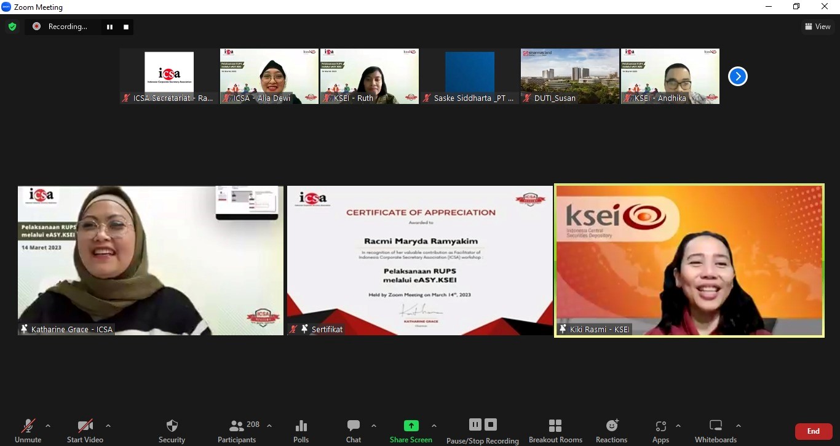The height and width of the screenshot is (446, 840).
Task: Select the Sertifikat video tile
Action: (420, 260)
